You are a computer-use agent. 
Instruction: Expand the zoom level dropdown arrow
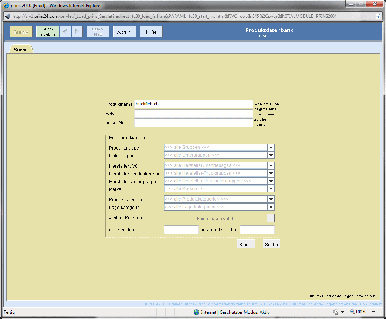coord(373,312)
